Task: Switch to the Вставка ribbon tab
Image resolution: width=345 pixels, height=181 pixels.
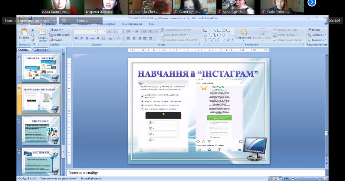Action: tap(51, 24)
